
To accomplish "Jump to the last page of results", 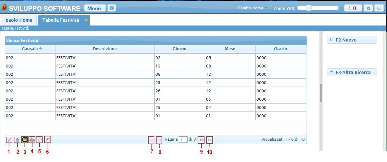I will (210, 140).
